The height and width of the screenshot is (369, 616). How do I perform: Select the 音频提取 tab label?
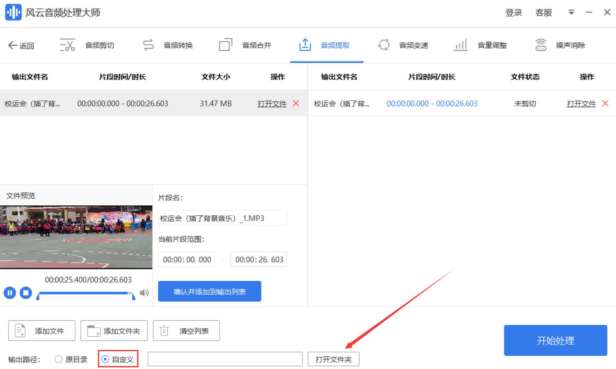335,45
